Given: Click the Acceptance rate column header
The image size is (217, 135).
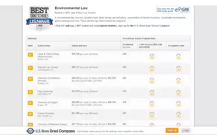Looking at the screenshot, I should (176, 46).
